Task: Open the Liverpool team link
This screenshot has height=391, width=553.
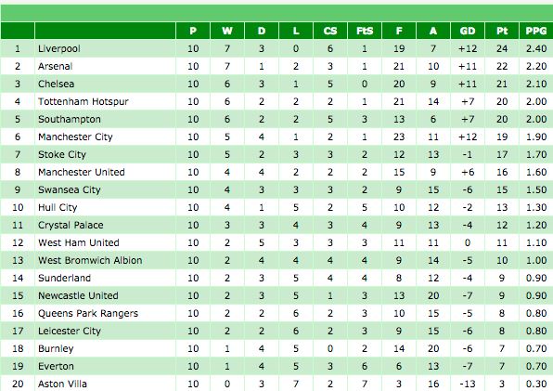Action: (x=59, y=48)
